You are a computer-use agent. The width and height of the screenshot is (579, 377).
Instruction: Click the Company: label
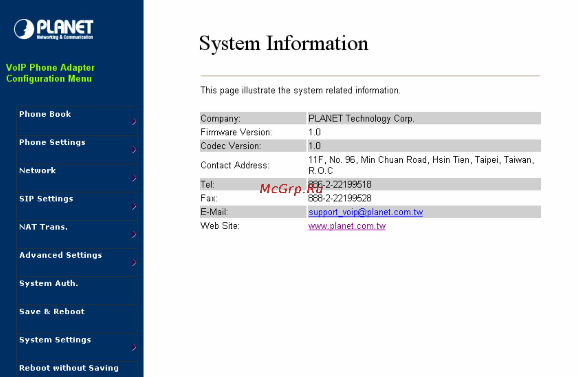[x=220, y=119]
